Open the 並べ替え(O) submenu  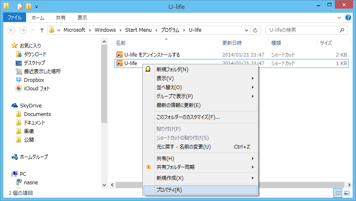pos(201,87)
